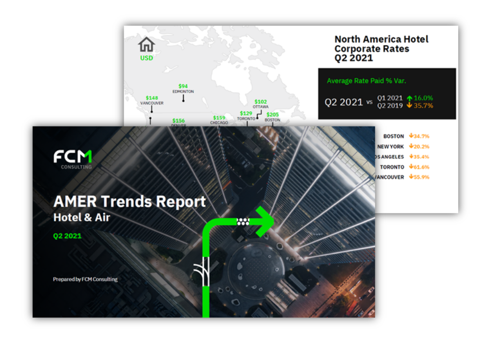Click the AMER Trends Report title
This screenshot has height=343, width=491.
[130, 202]
